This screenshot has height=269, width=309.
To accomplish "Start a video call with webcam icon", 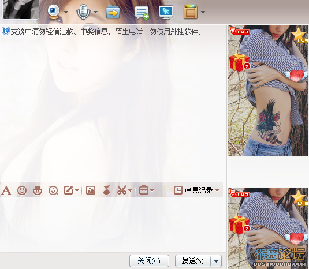I will click(x=54, y=12).
